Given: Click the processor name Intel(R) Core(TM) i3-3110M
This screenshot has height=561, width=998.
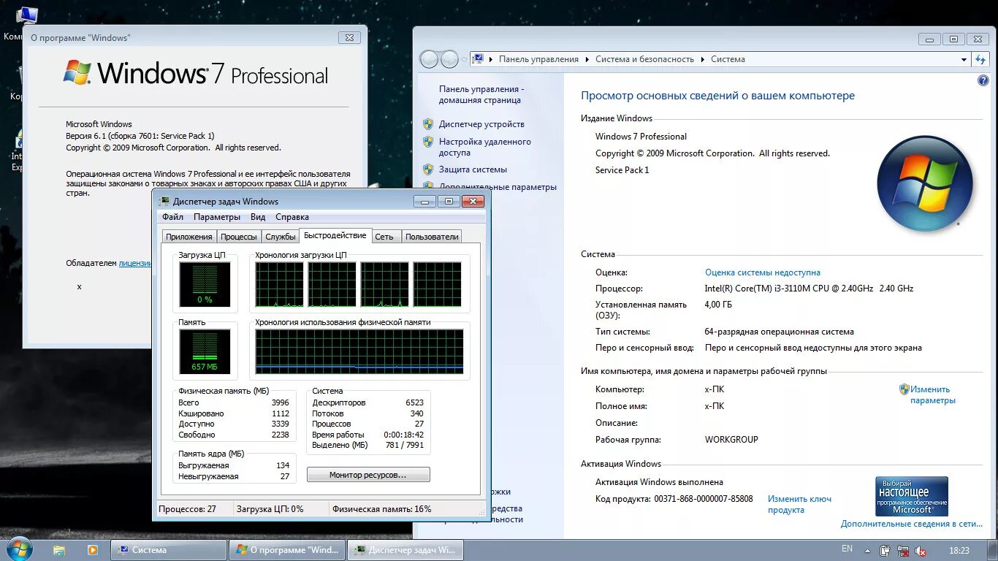Looking at the screenshot, I should pyautogui.click(x=809, y=289).
